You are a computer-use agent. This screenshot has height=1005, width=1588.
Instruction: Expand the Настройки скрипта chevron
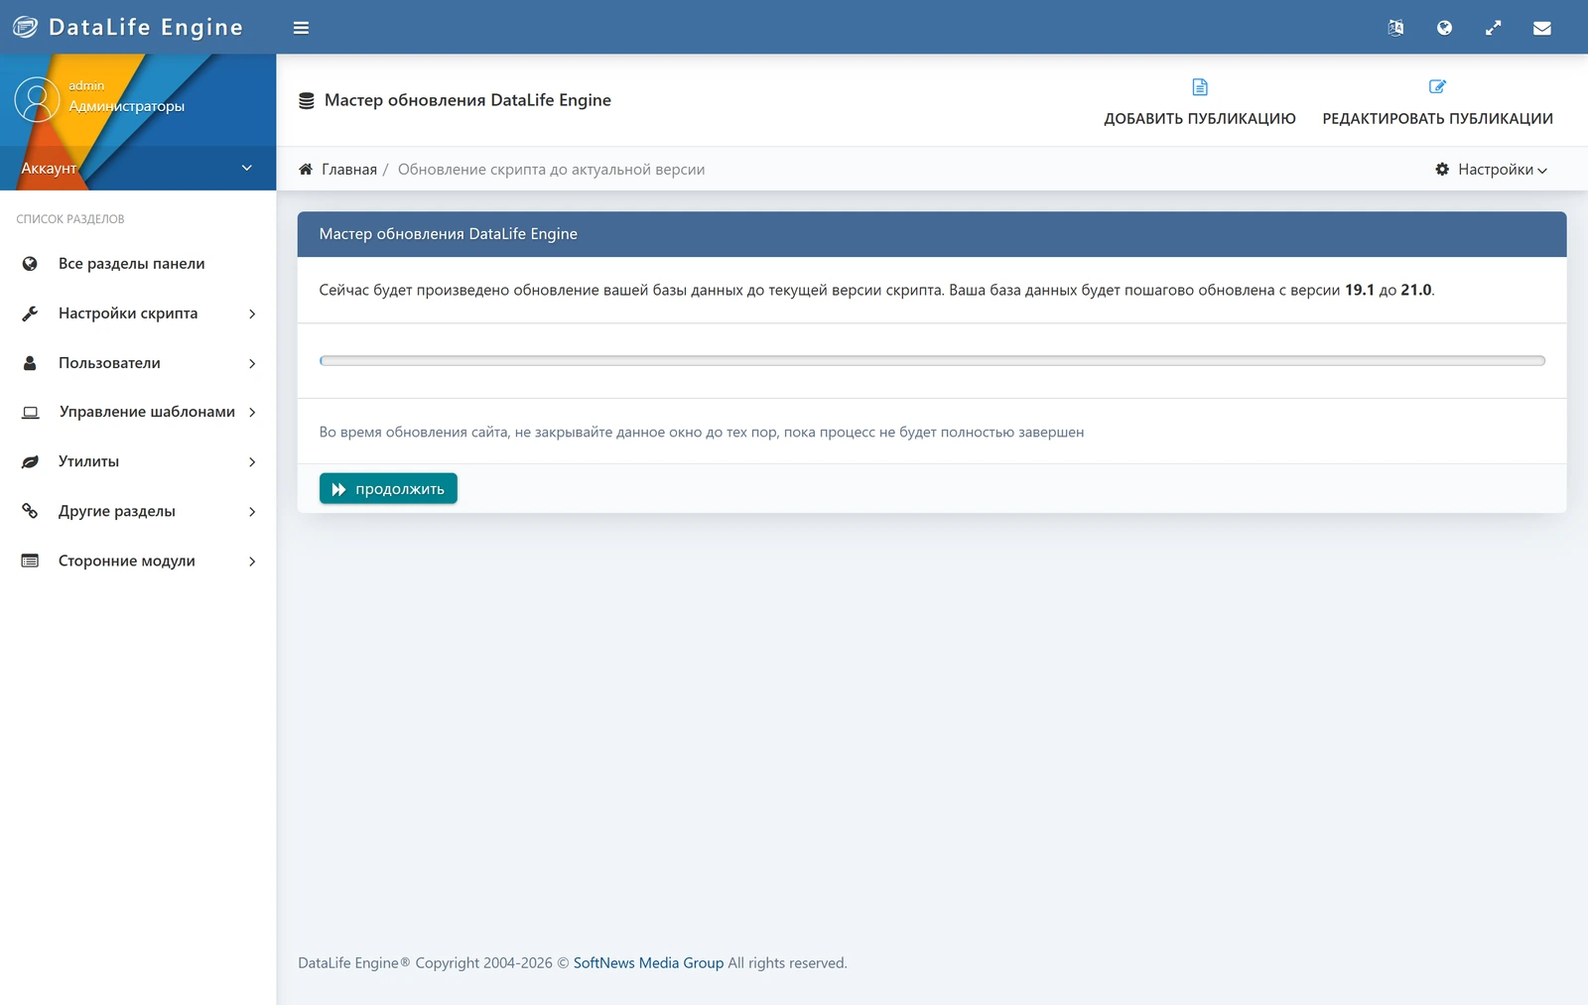coord(252,314)
